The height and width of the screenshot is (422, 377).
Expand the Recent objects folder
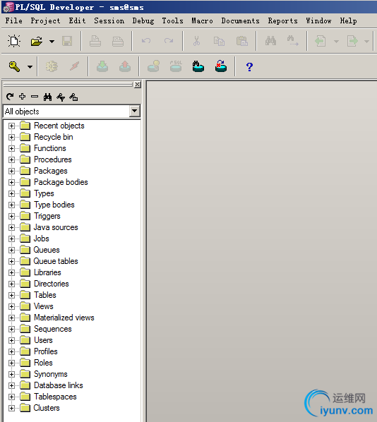coord(11,126)
